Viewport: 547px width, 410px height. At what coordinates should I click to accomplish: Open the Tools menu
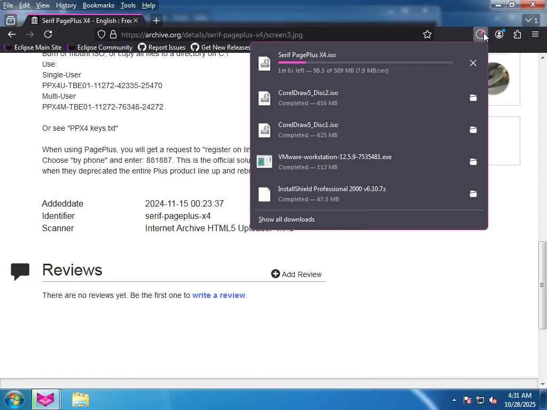pos(128,5)
